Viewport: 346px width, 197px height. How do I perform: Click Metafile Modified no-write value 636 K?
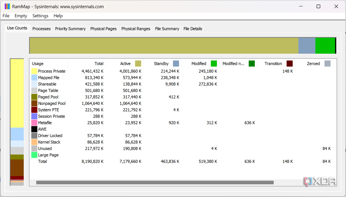(250, 122)
